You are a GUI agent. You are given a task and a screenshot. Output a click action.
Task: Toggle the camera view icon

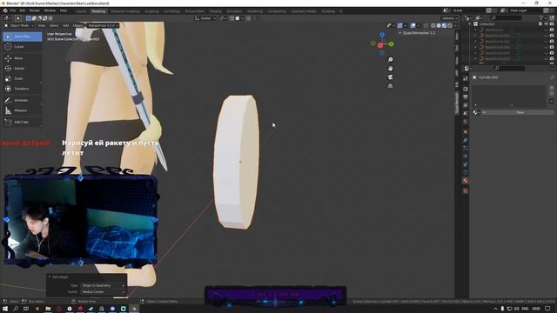pos(390,77)
